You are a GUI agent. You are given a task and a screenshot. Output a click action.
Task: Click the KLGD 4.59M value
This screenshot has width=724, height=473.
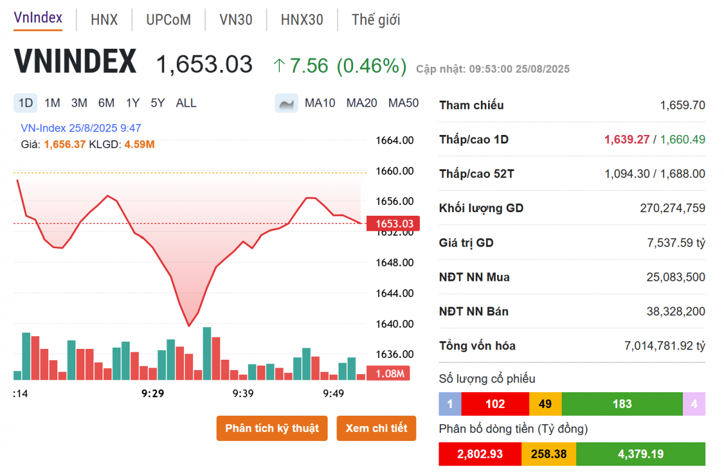139,145
